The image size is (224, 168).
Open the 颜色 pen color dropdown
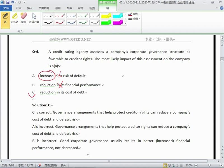(x=134, y=14)
